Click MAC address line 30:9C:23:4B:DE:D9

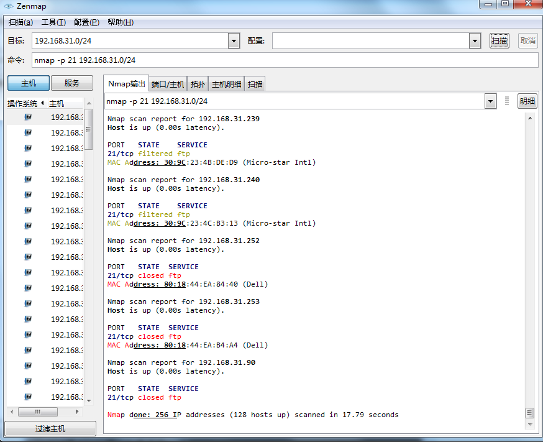[x=212, y=162]
